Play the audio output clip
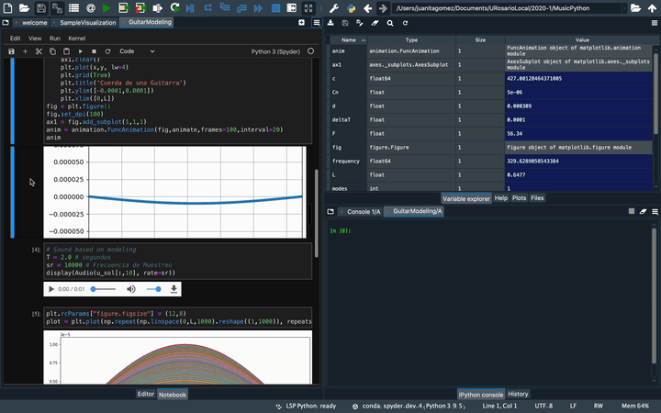Viewport: 661px width, 413px height. (50, 289)
